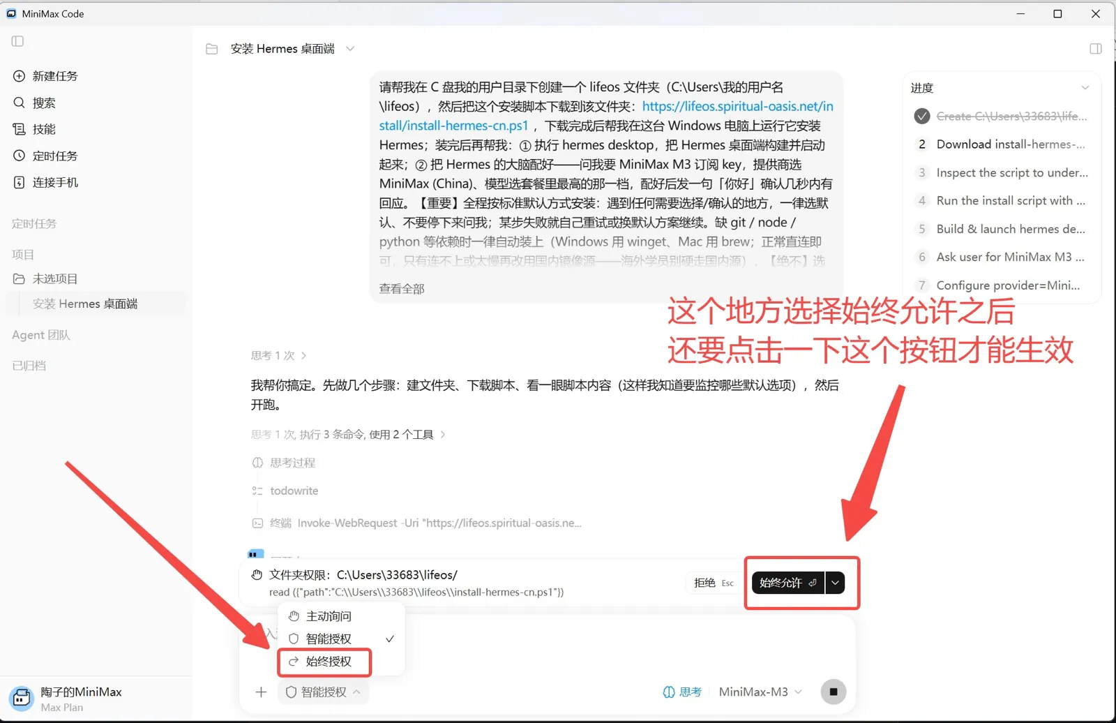
Task: Open the lifeos install script hyperlink
Action: [606, 116]
